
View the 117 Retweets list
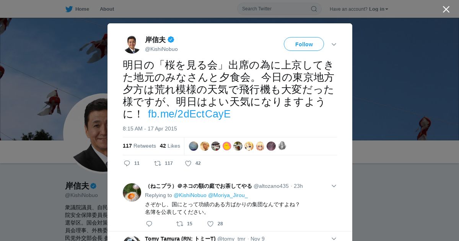click(139, 146)
